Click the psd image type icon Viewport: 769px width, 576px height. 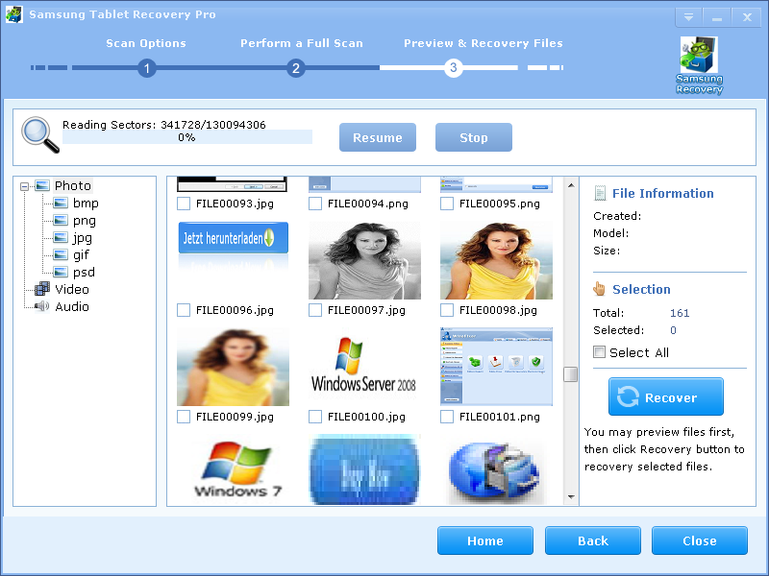(x=61, y=272)
